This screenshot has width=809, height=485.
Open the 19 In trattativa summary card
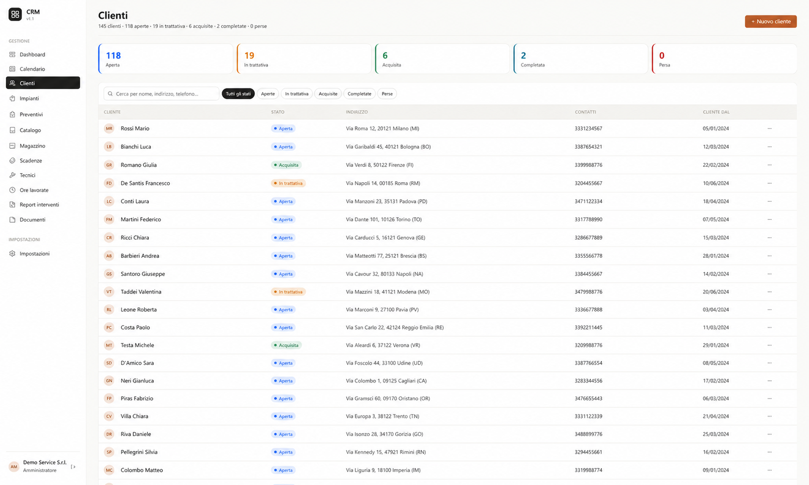304,59
